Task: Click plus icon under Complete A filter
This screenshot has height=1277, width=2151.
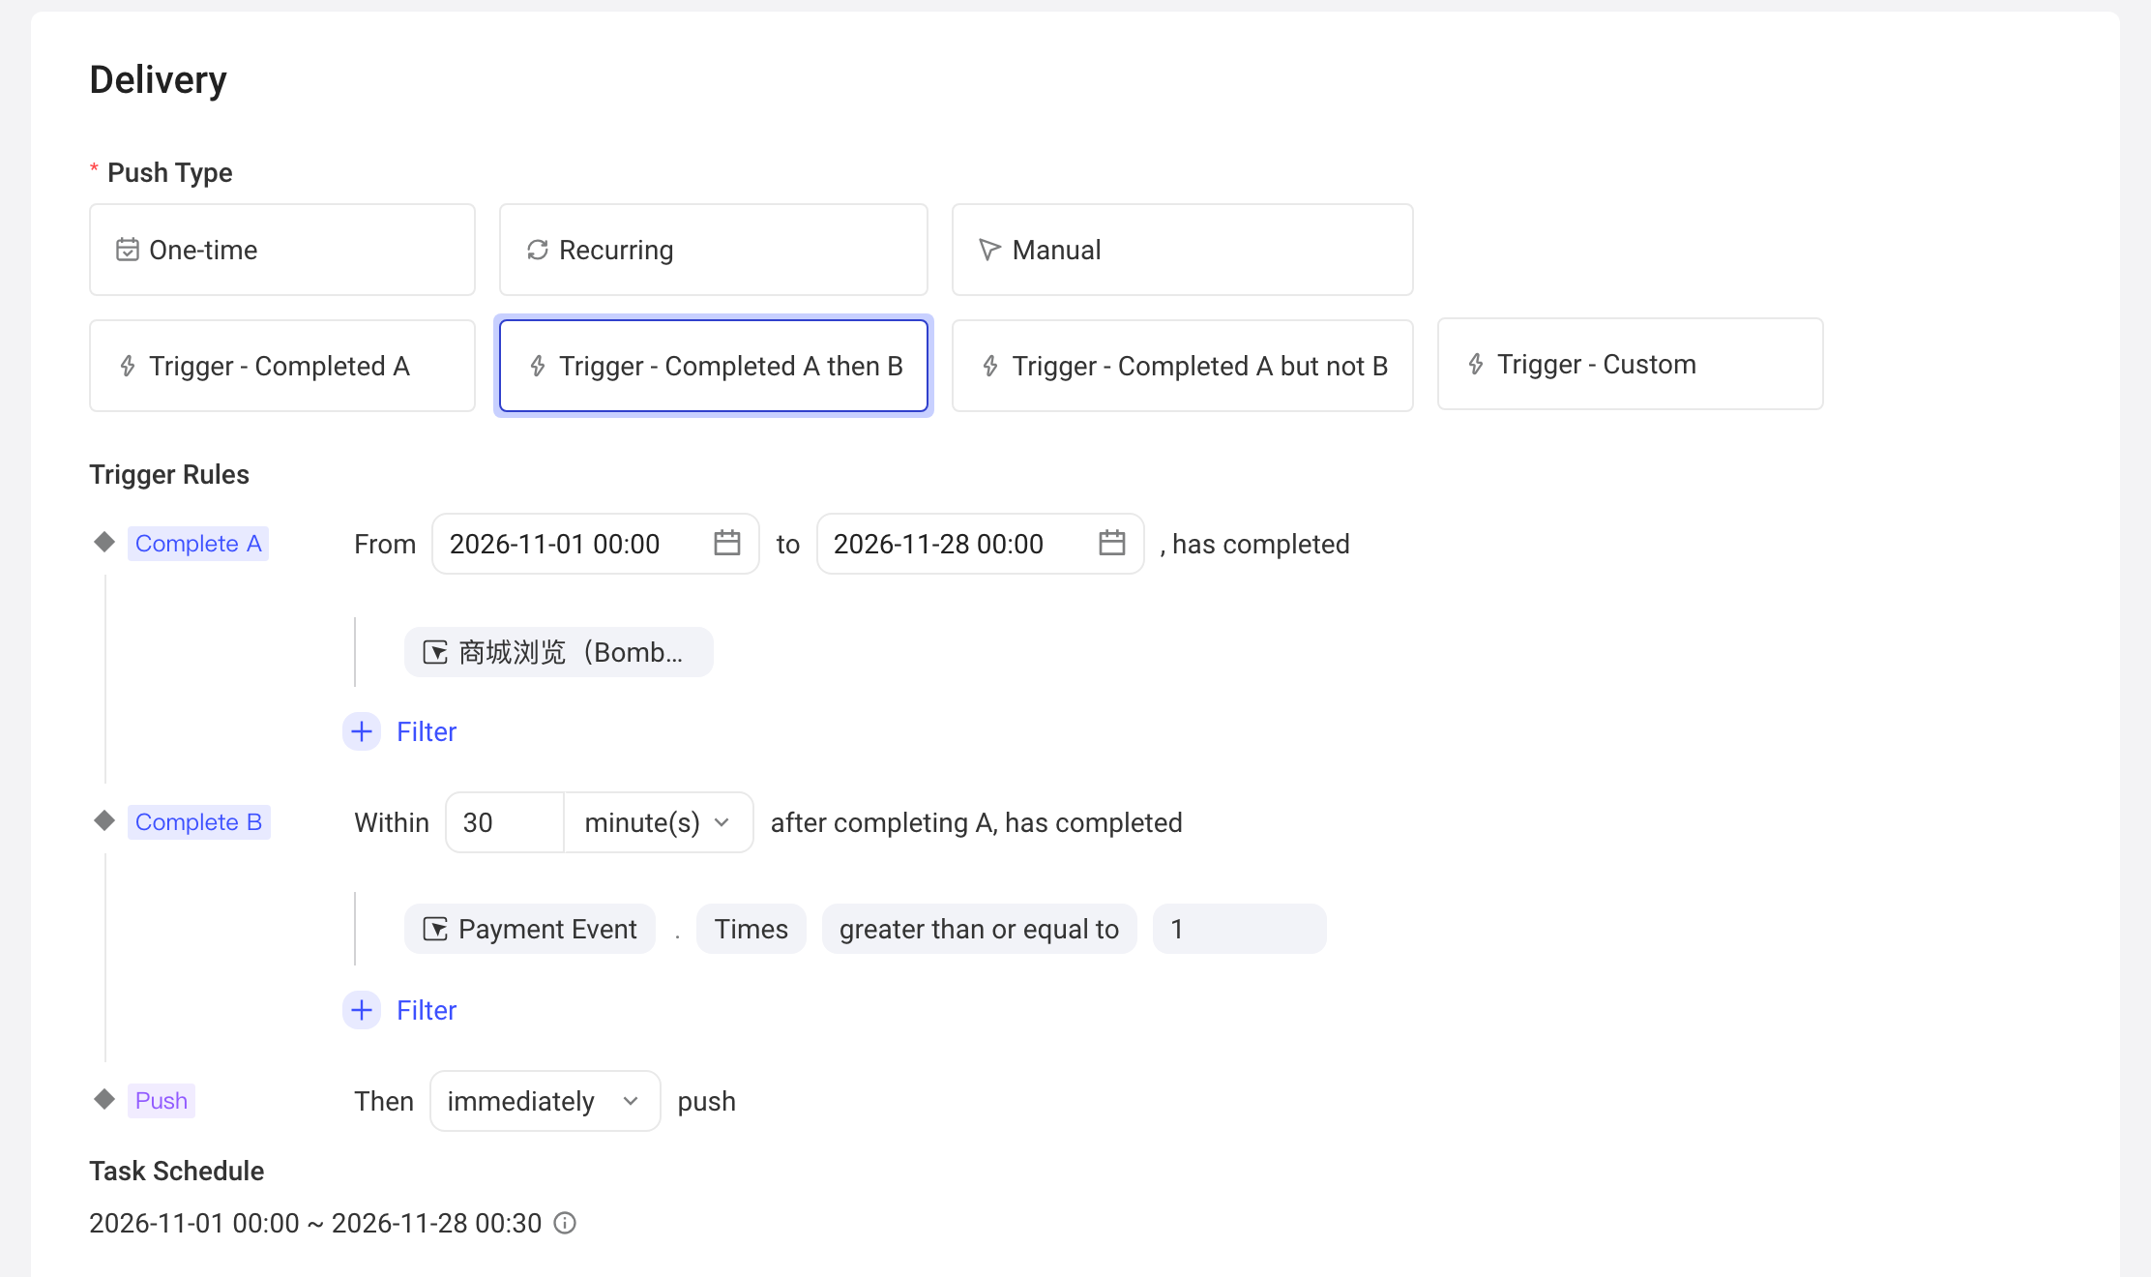Action: click(362, 731)
